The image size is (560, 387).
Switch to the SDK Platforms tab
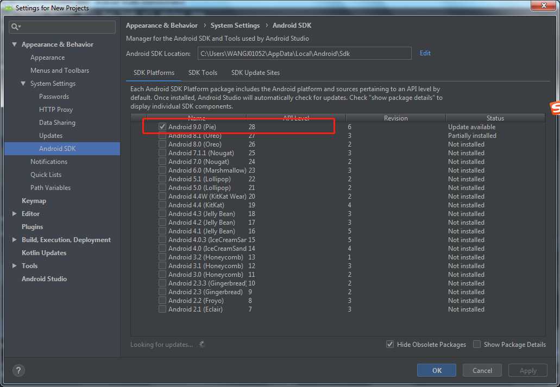[x=154, y=73]
